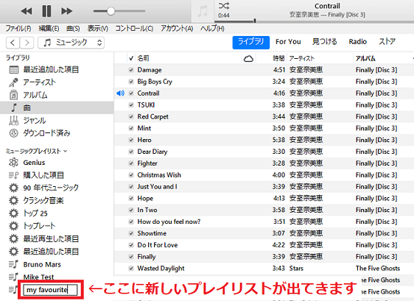
Task: Open the アカウント(A) menu
Action: click(177, 28)
